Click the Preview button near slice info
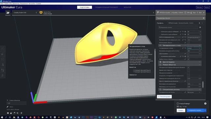Viewport: 211px width, 119px height. pos(181,110)
